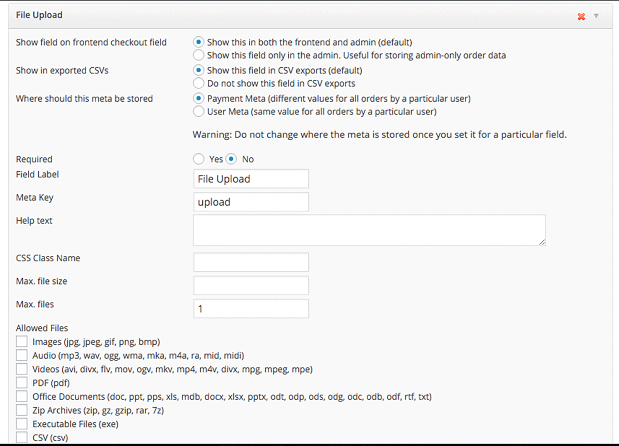
Task: Check the Office Documents box
Action: [22, 397]
